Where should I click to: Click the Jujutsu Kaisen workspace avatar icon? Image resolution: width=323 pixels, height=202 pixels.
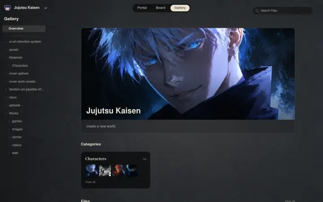[x=8, y=8]
